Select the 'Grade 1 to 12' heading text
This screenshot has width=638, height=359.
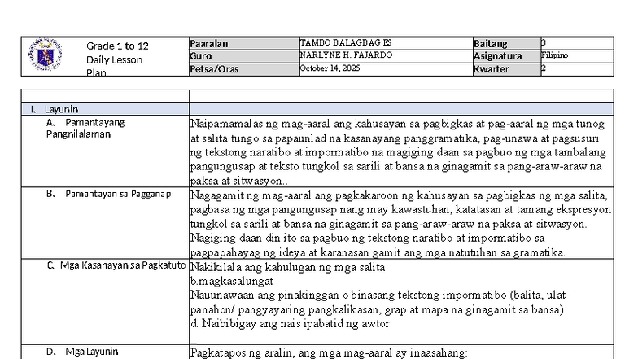[x=117, y=46]
